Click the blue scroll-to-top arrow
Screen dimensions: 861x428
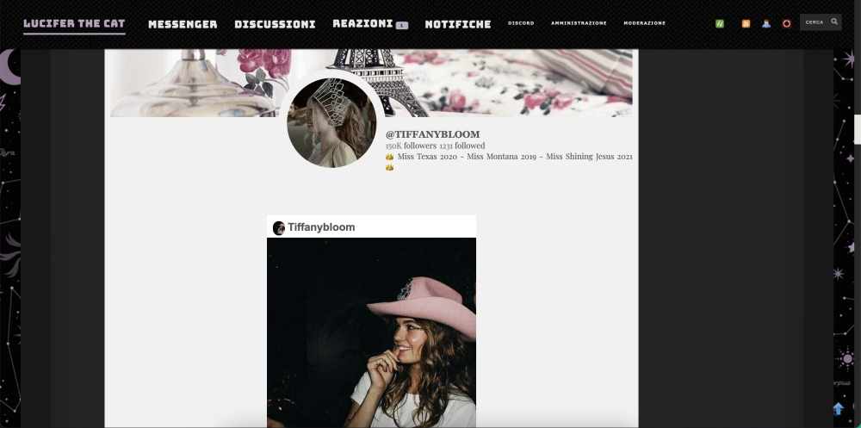click(838, 409)
